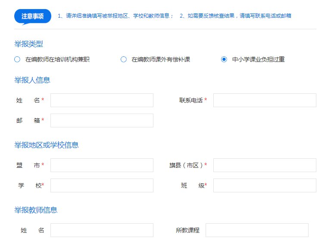
Task: Focus the 邮箱 input field
Action: (x=102, y=120)
